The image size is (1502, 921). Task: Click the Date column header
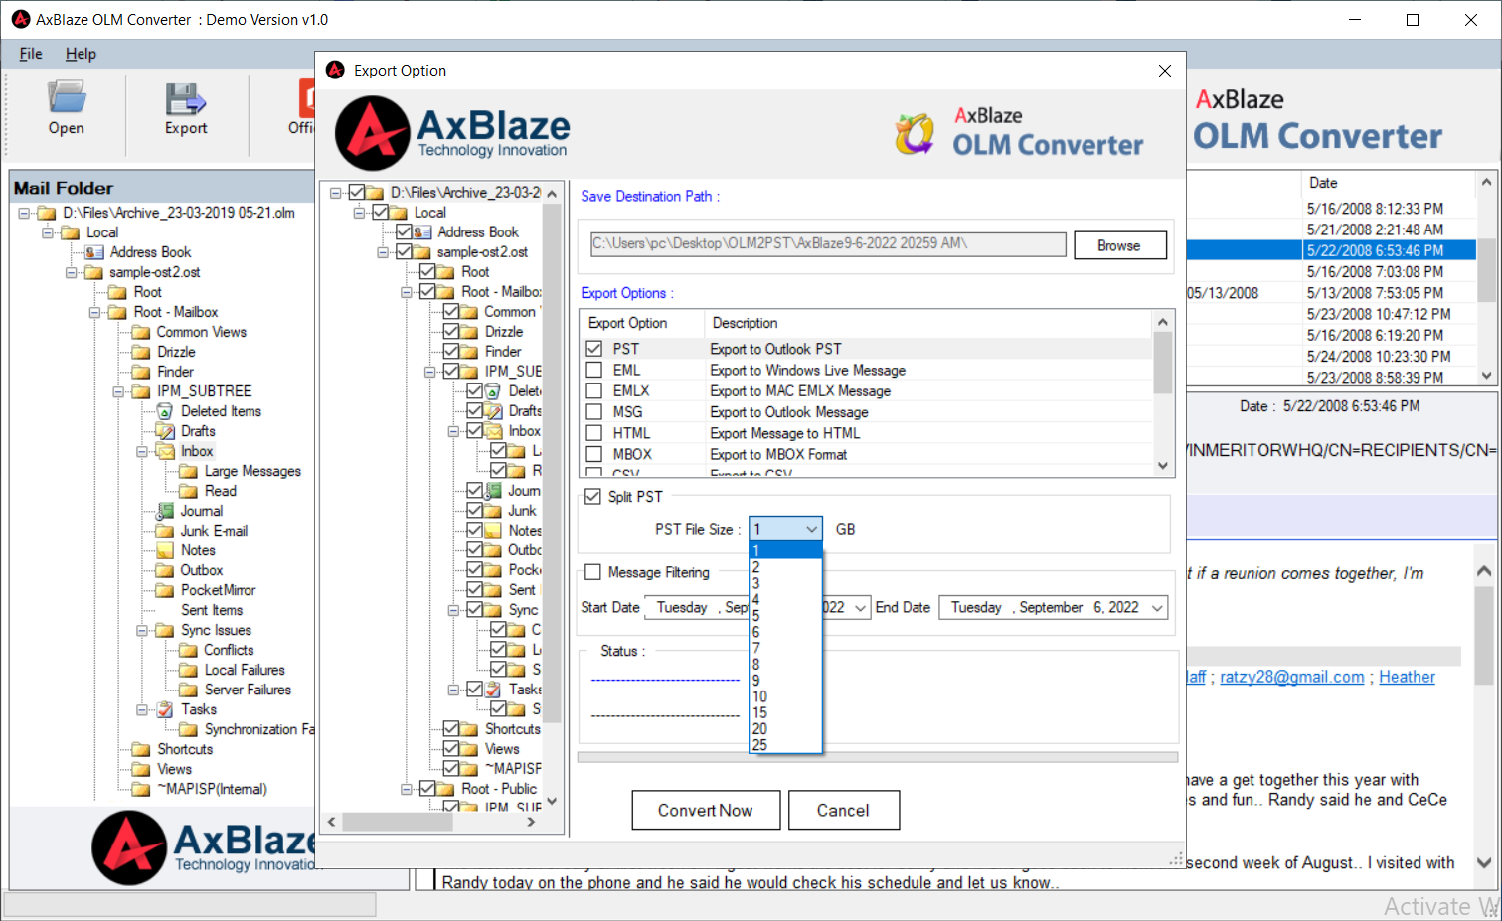pyautogui.click(x=1389, y=183)
